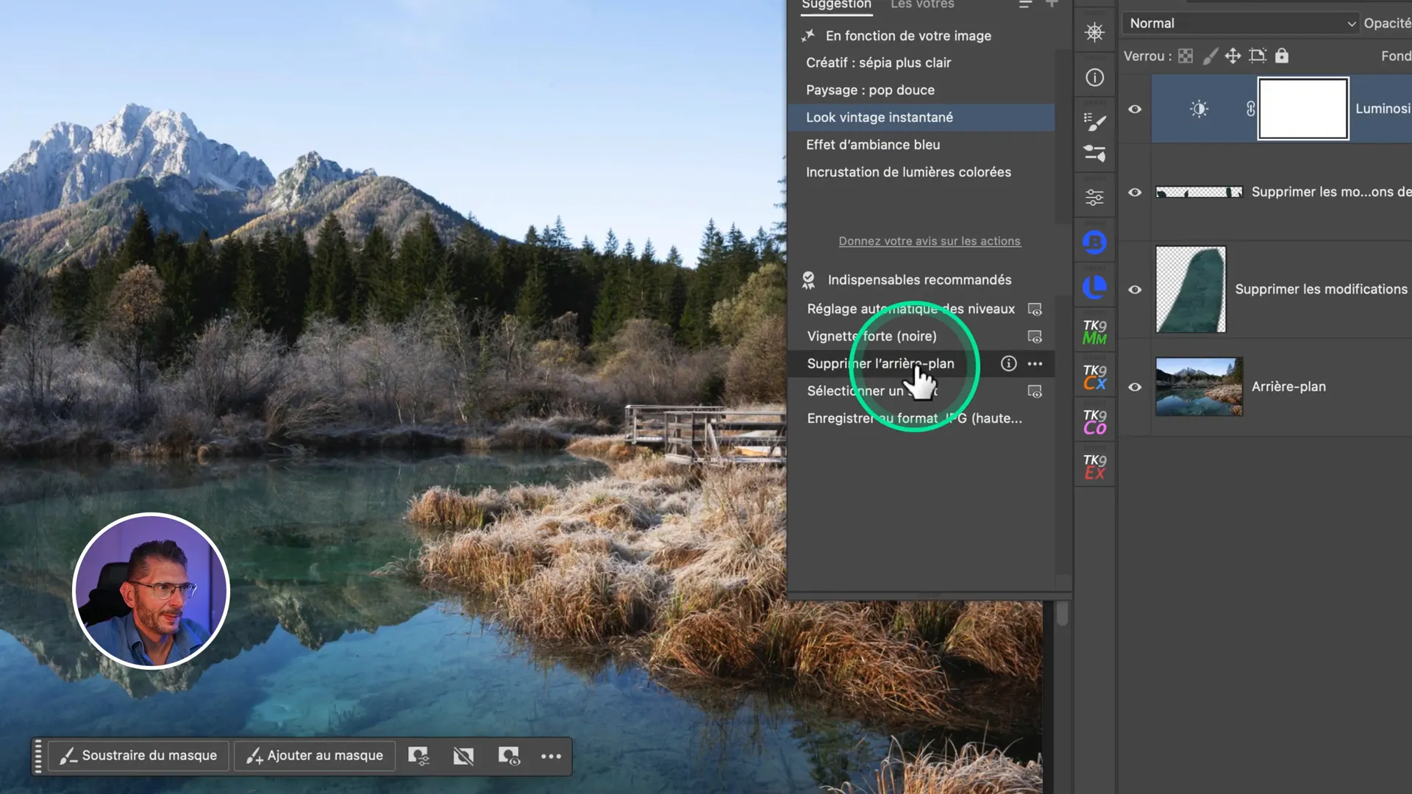Select the Arrière-plan layer name
This screenshot has width=1412, height=794.
(x=1288, y=387)
